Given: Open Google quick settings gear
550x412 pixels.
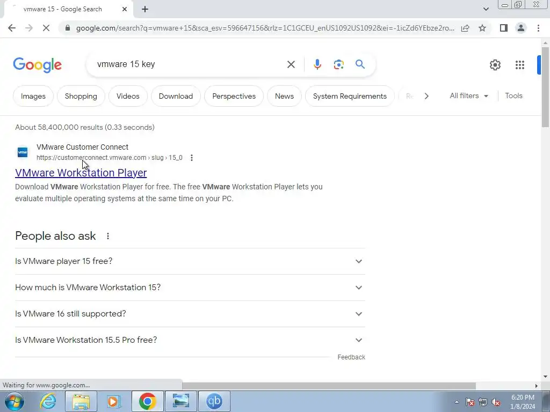Looking at the screenshot, I should 495,65.
